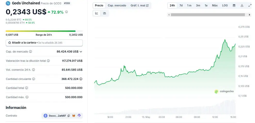Open info icon next to 368.472.224 value
The height and width of the screenshot is (123, 255).
click(81, 79)
